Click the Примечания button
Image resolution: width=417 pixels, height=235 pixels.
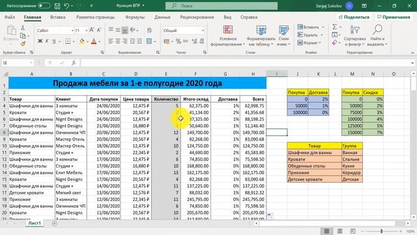(x=394, y=17)
